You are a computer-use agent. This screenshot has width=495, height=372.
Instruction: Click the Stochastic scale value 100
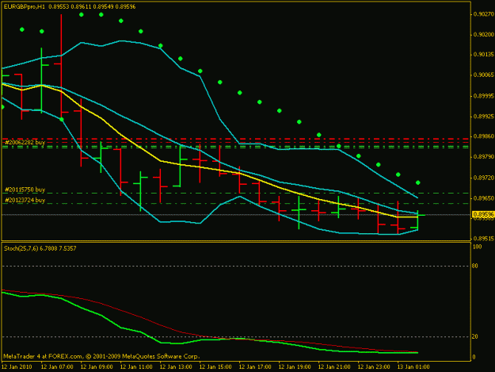[477, 247]
